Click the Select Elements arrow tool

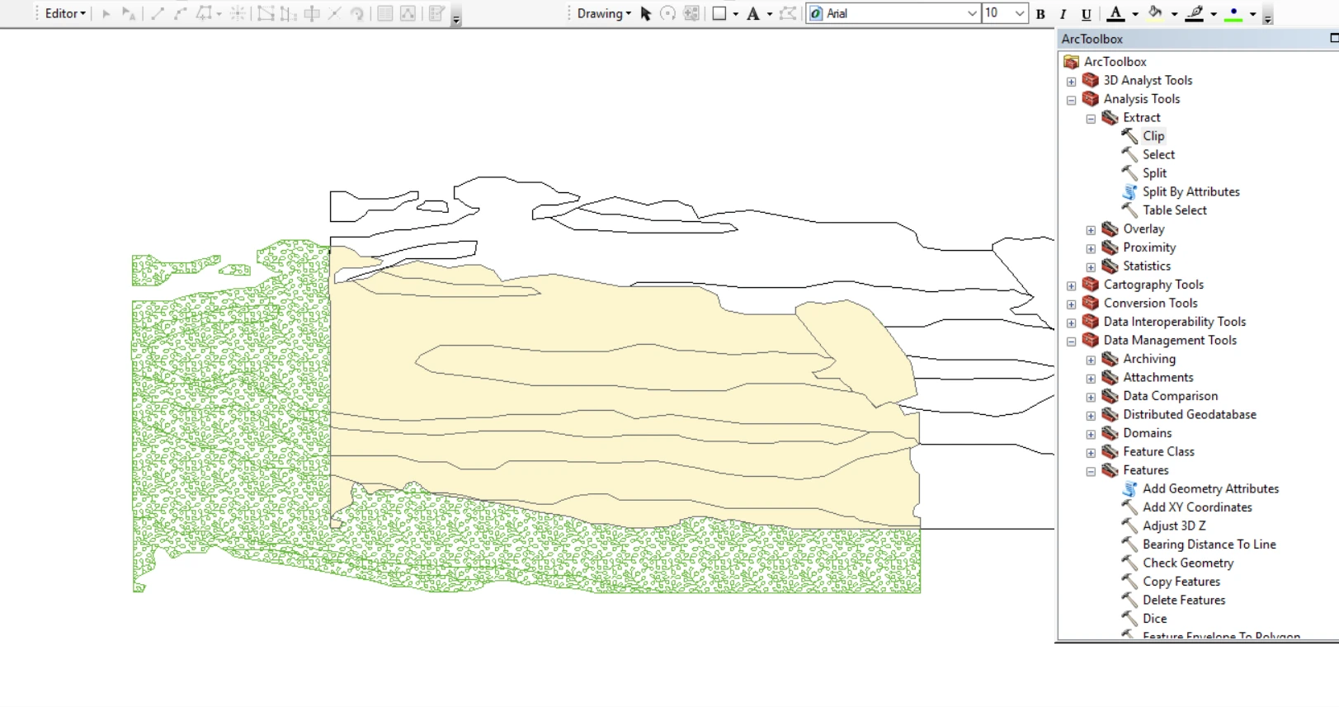(646, 13)
